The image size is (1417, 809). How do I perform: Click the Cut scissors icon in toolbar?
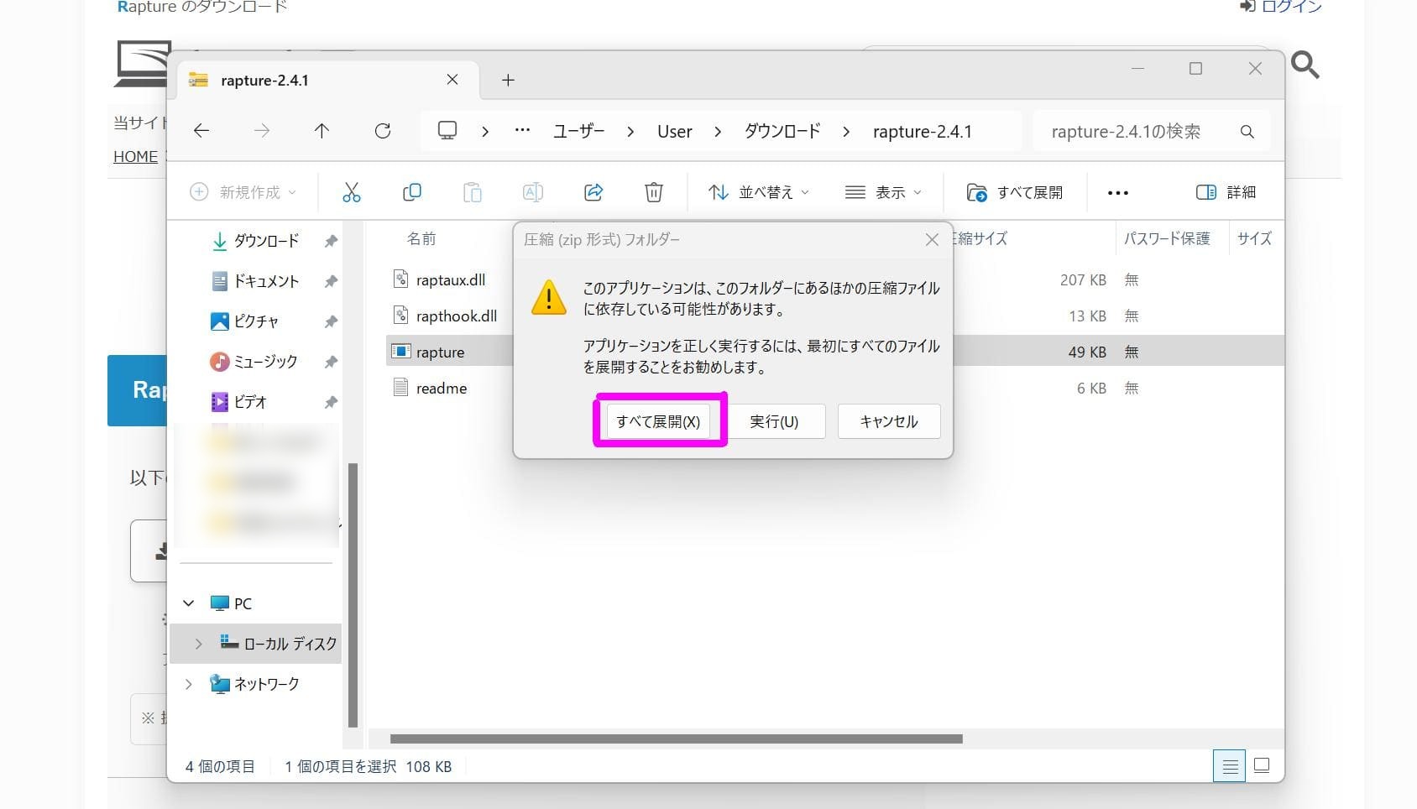coord(351,192)
